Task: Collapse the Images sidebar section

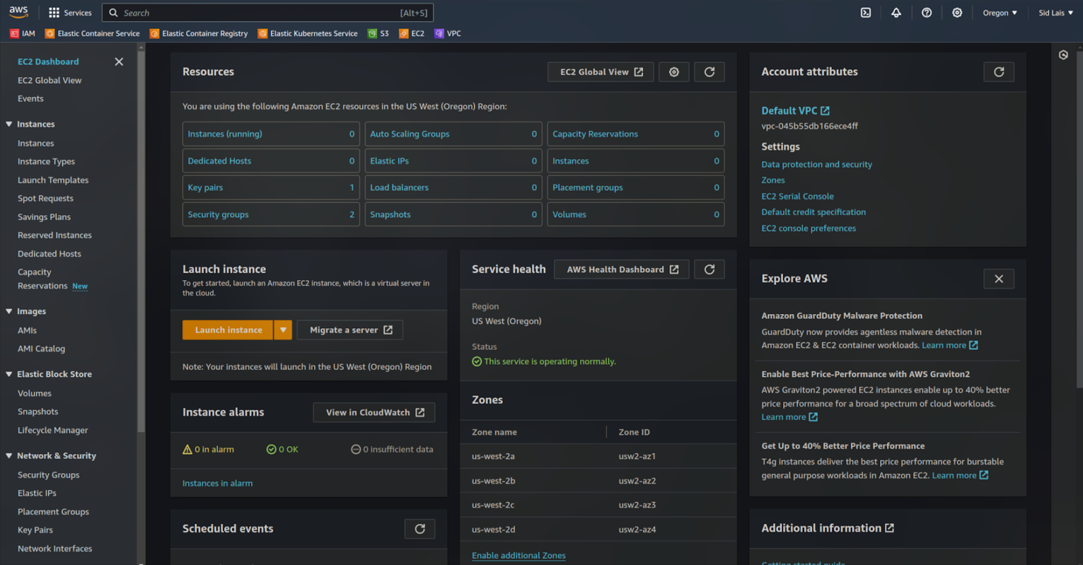Action: (x=9, y=312)
